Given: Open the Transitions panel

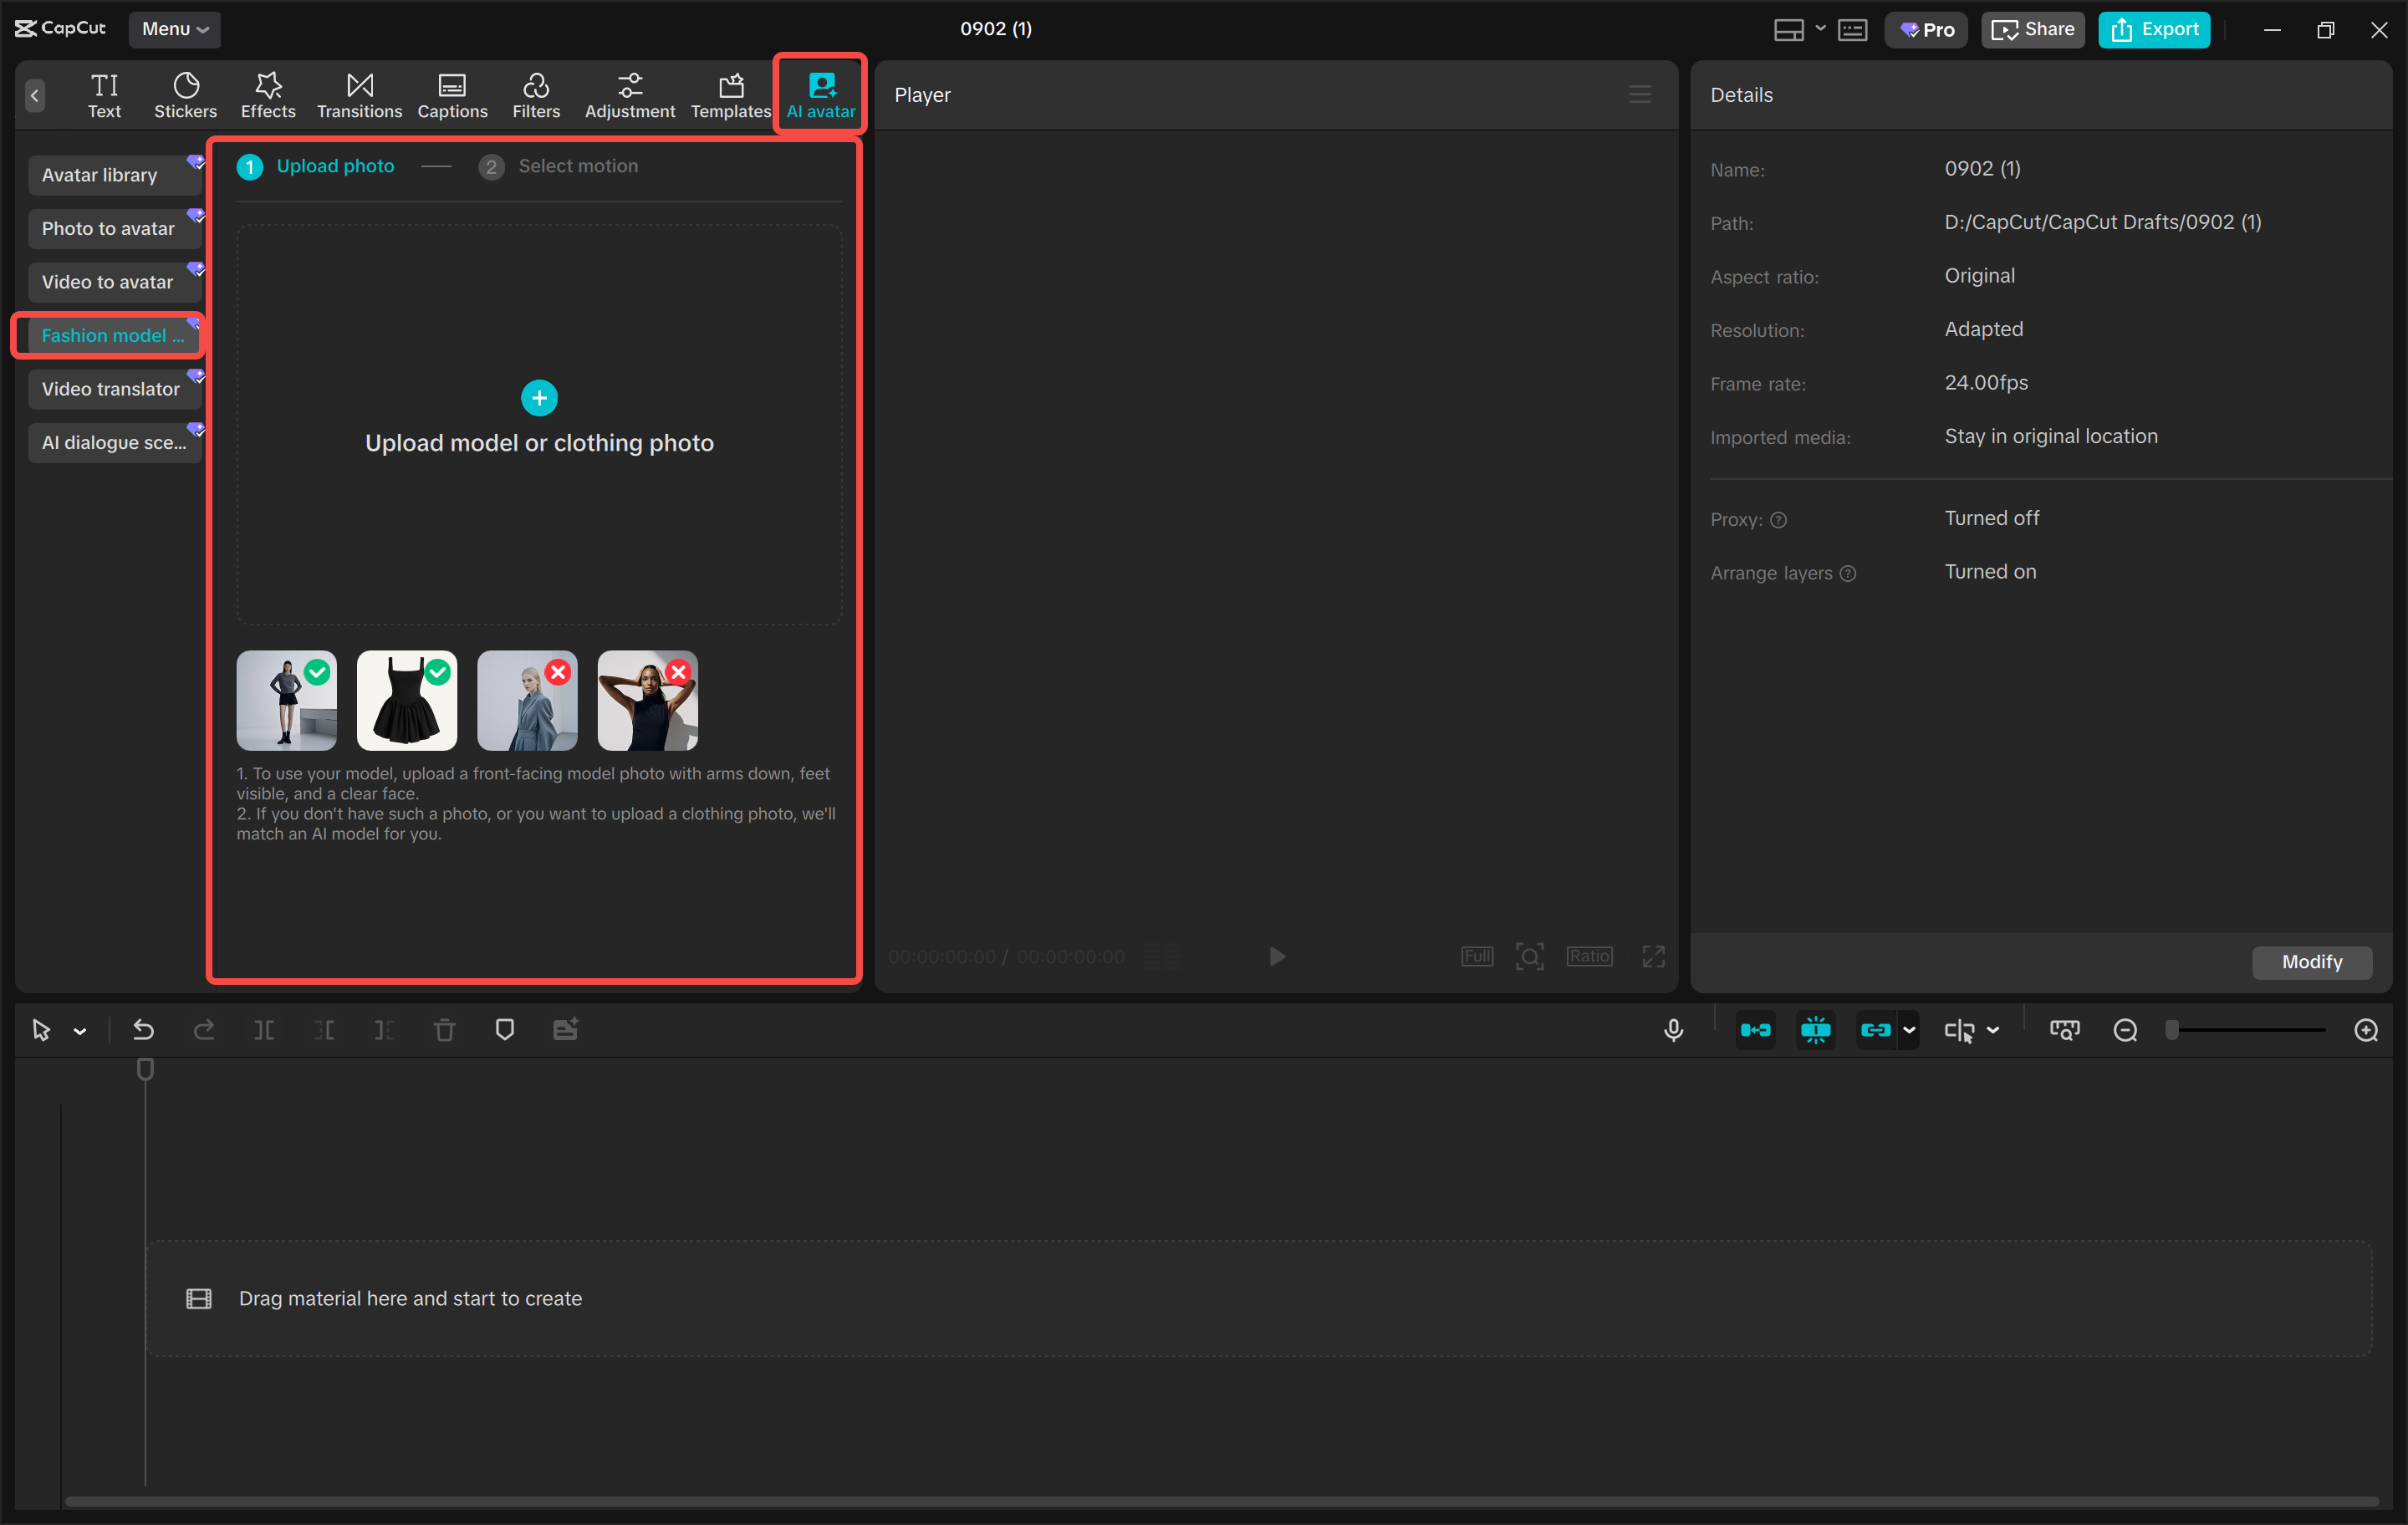Looking at the screenshot, I should (359, 93).
